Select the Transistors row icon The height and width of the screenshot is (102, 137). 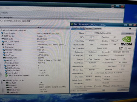3,47
